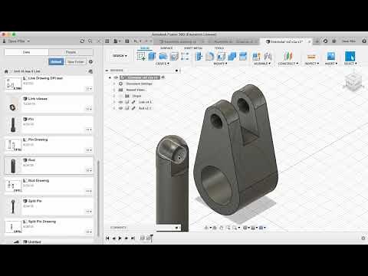Toggle visibility of root assembly component
The width and height of the screenshot is (368, 276).
click(116, 77)
